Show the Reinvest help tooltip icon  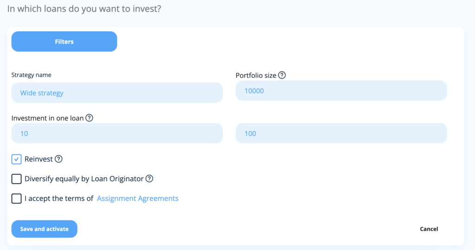tap(58, 159)
